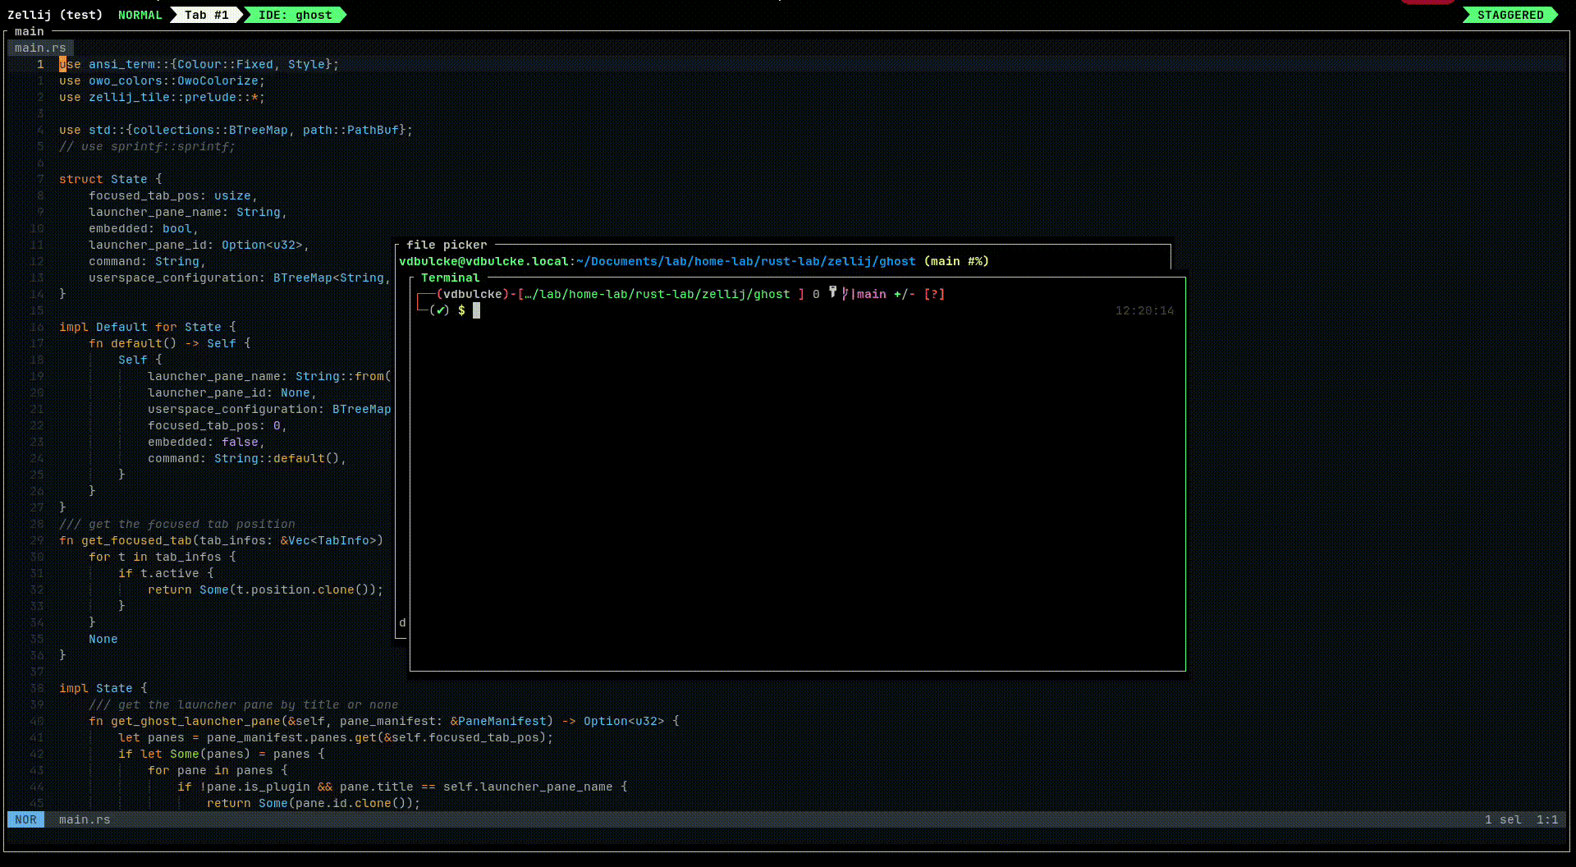Click 'fn default() -> Self {' line
Viewport: 1576px width, 867px height.
[169, 343]
